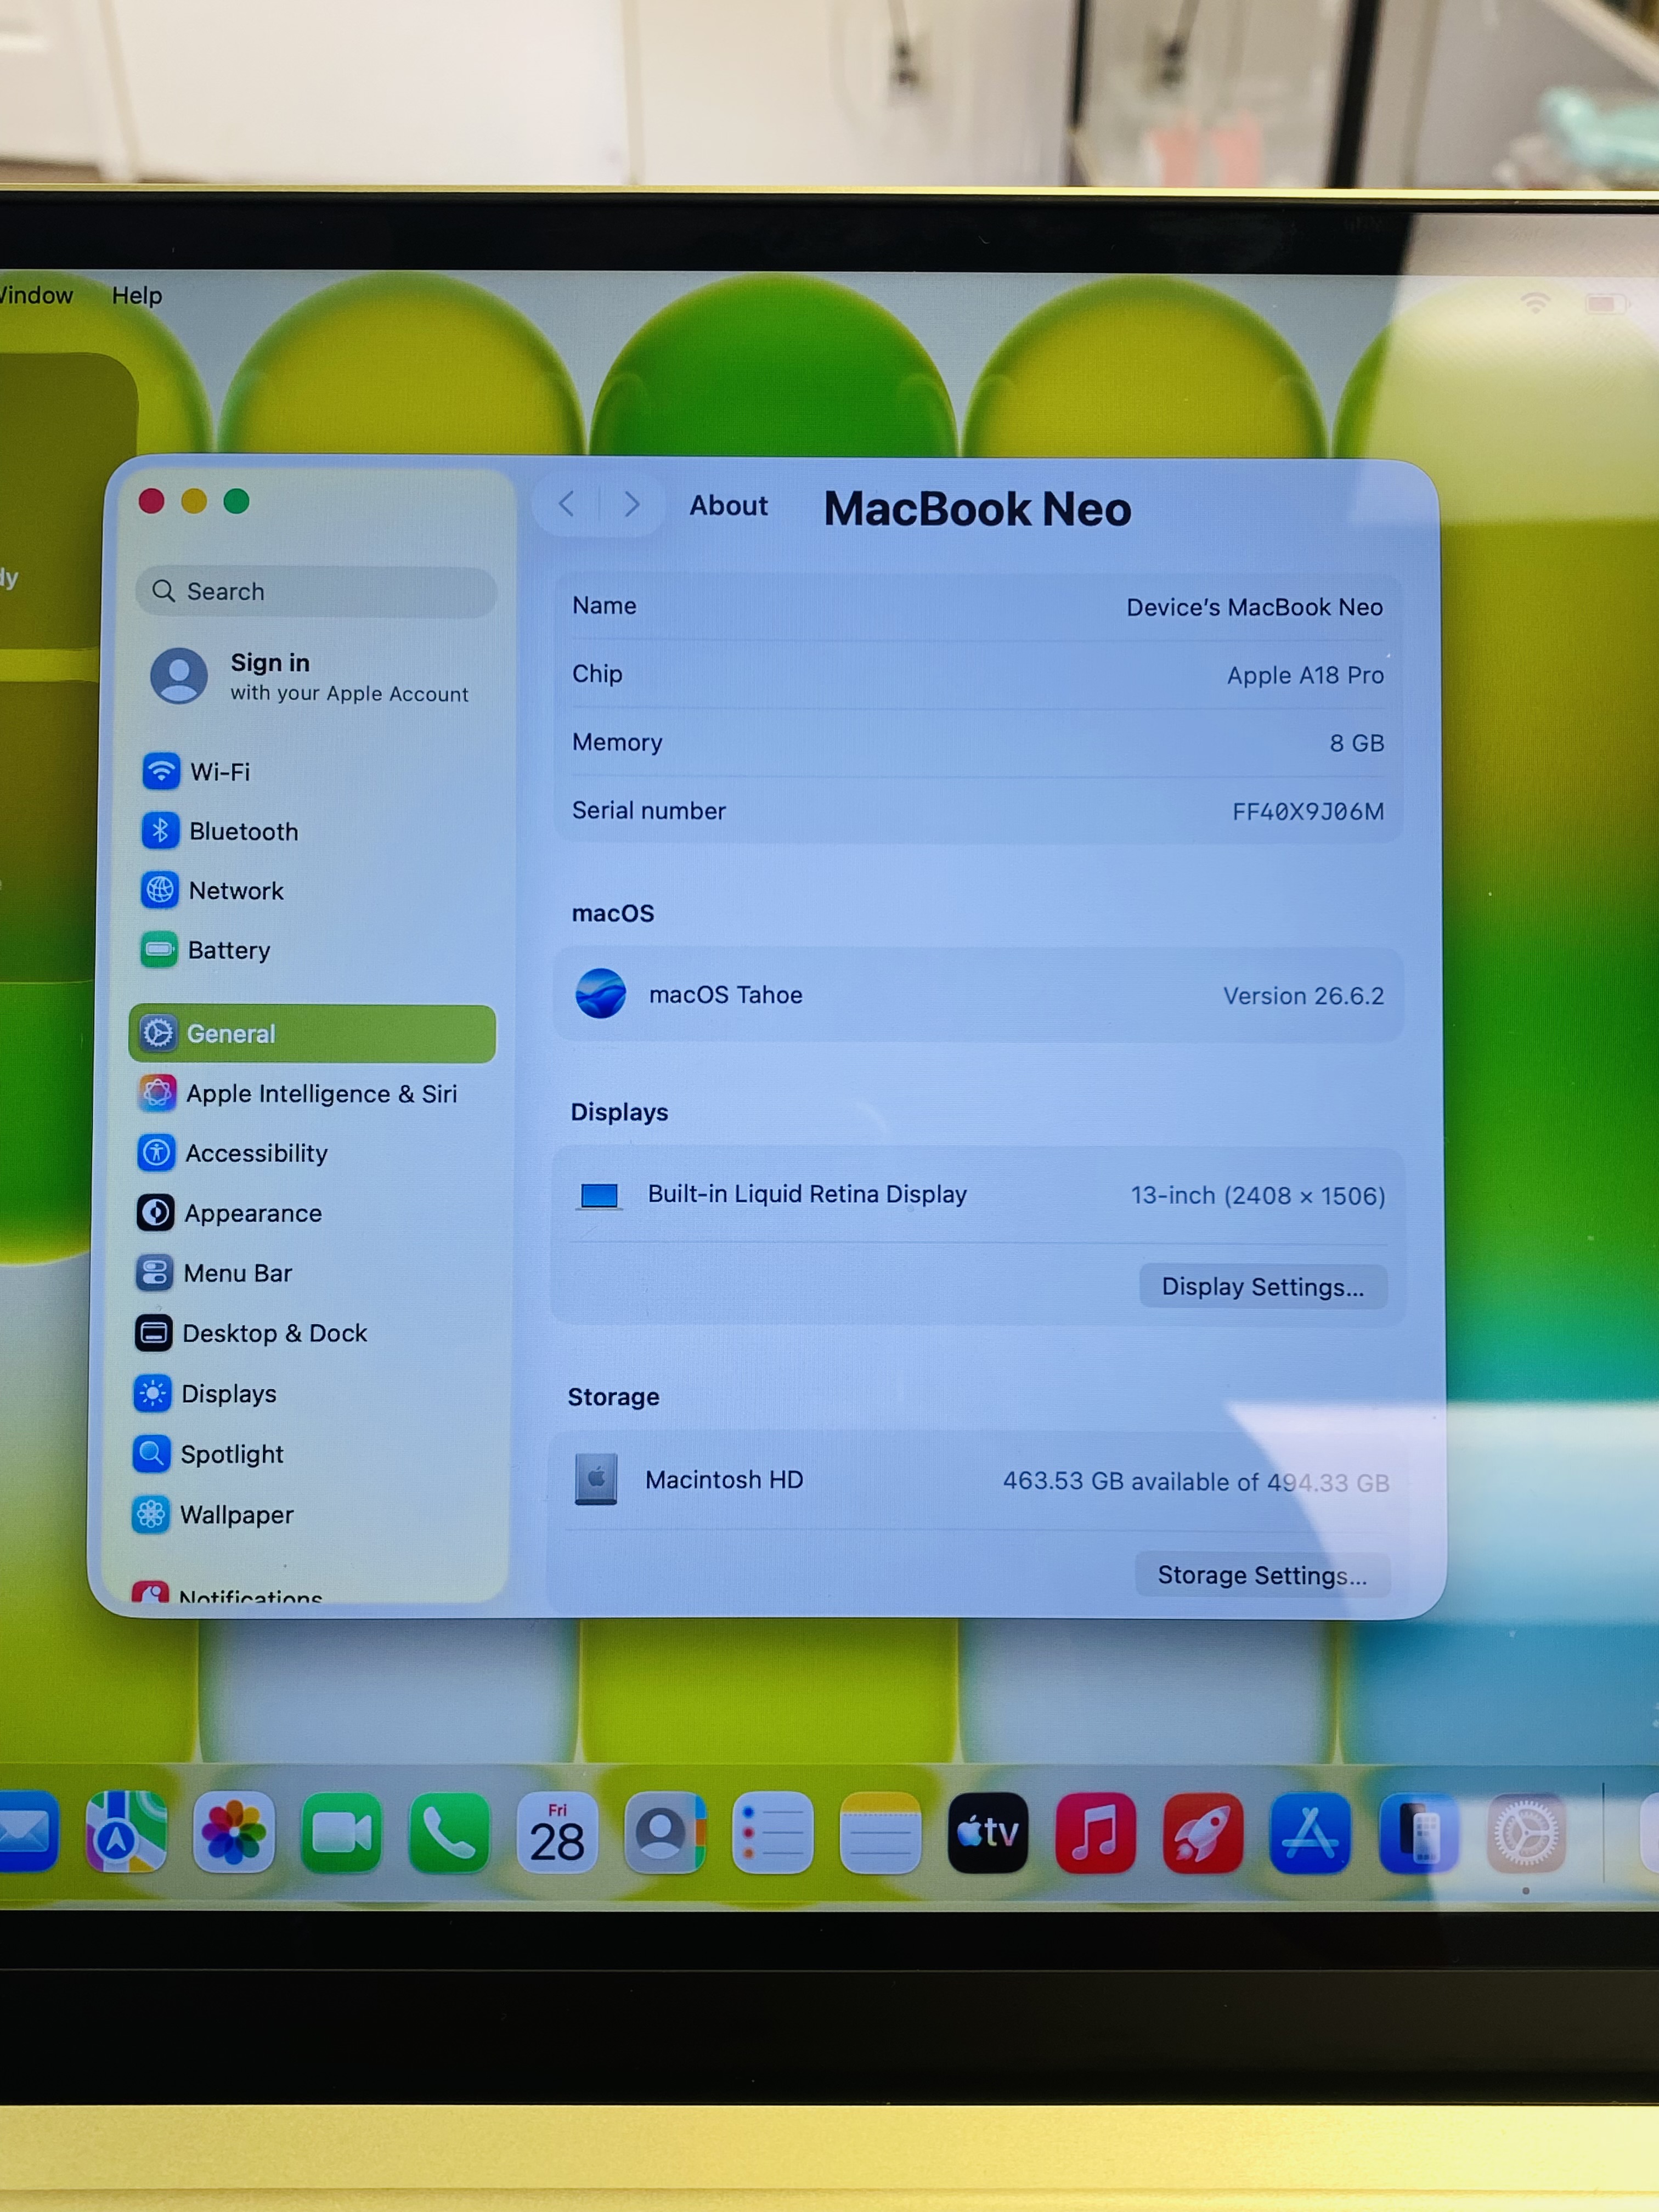Open Reminders from the Dock
Screen dimensions: 1659x2212
(772, 1832)
